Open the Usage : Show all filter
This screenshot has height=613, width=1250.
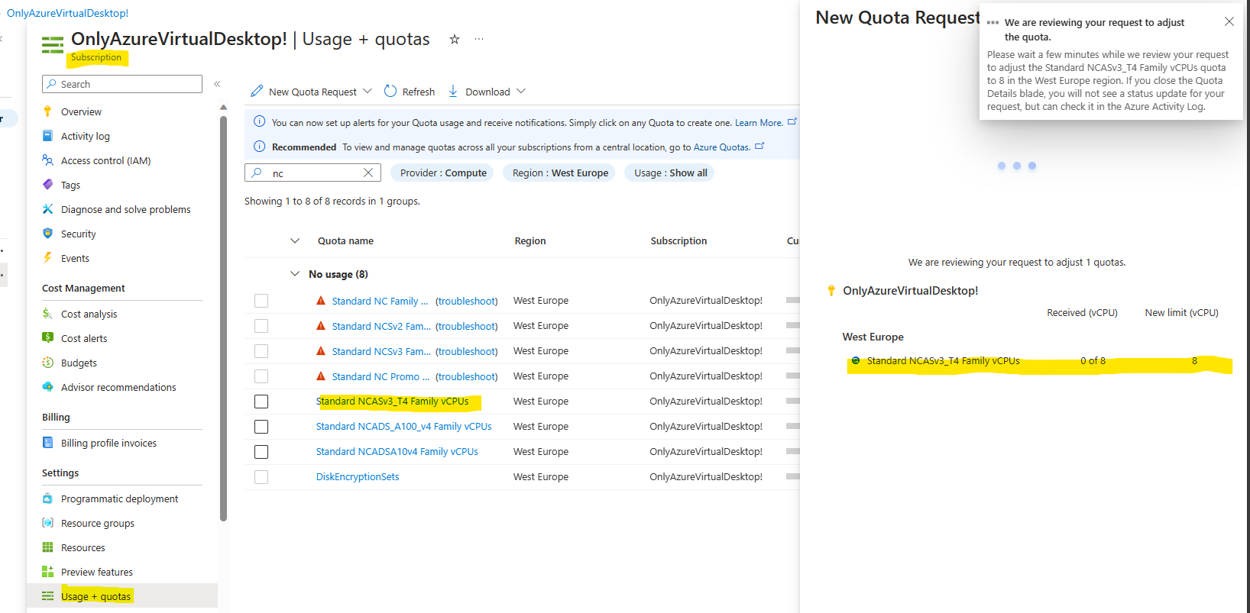click(x=670, y=173)
